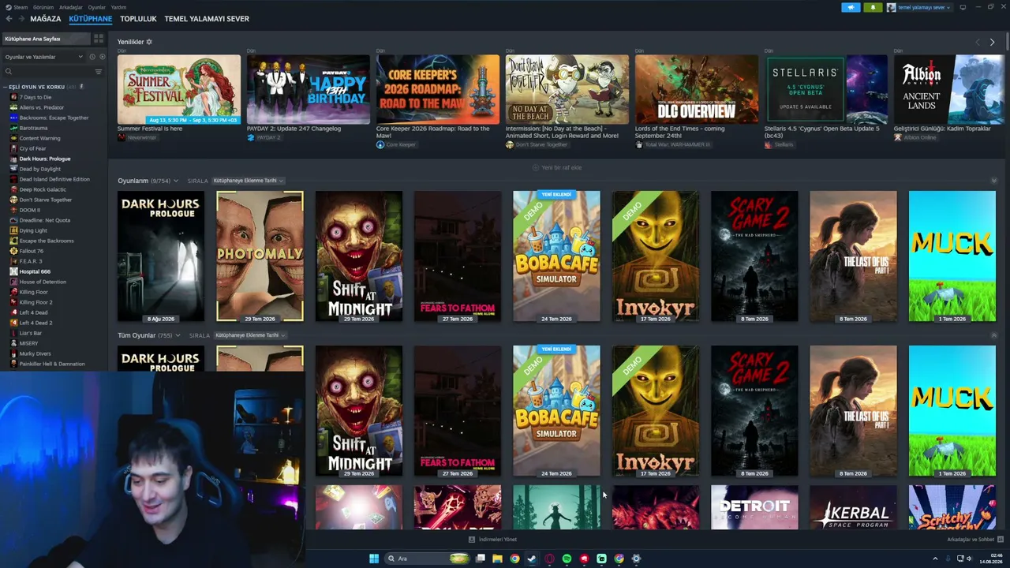The image size is (1010, 568).
Task: Open the Stellaris 4.5 Cygnus news thumbnail
Action: pyautogui.click(x=826, y=89)
